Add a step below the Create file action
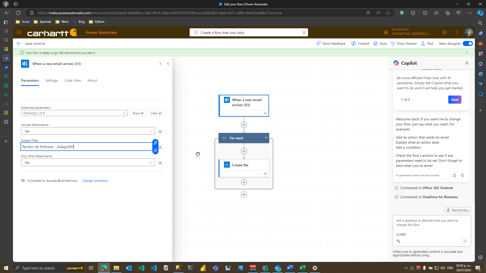 click(x=244, y=182)
